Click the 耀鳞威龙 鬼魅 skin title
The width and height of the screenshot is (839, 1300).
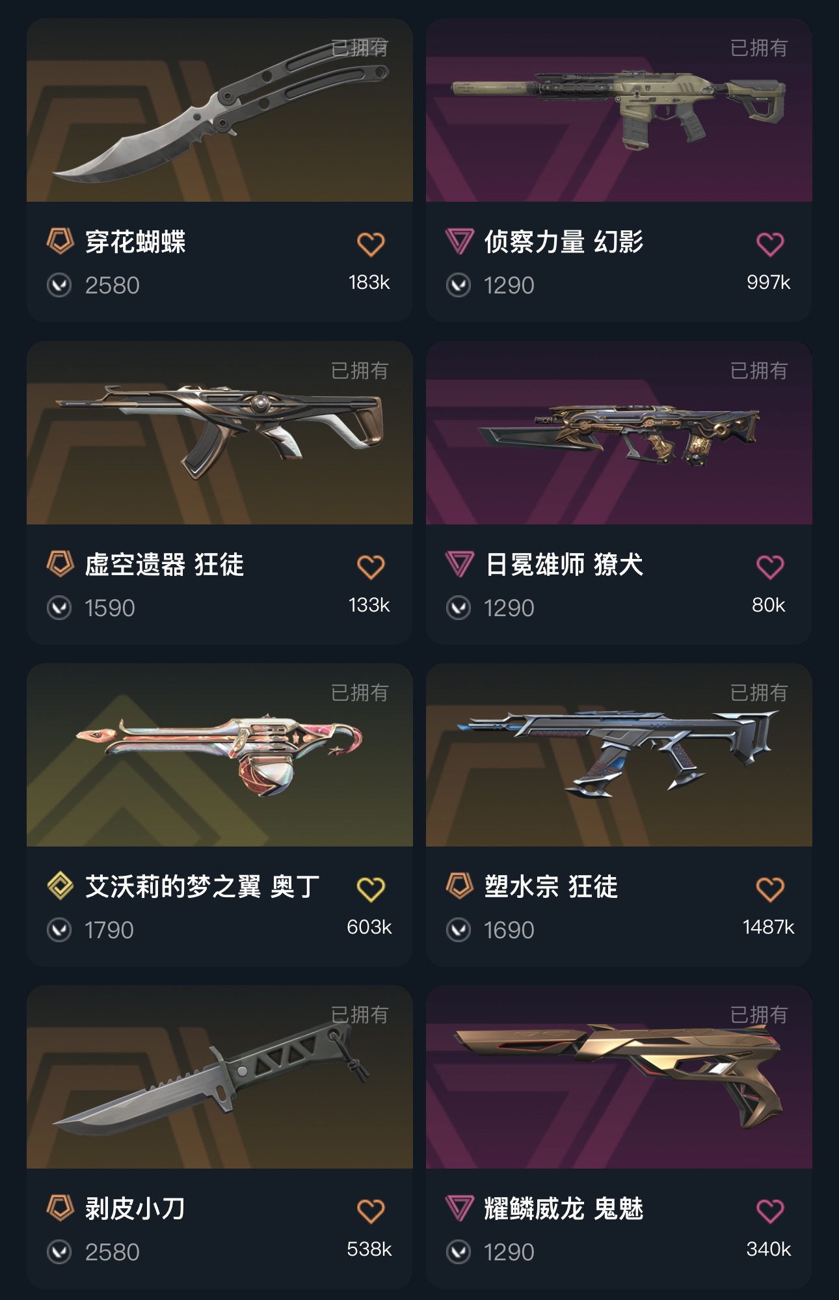pyautogui.click(x=564, y=1209)
